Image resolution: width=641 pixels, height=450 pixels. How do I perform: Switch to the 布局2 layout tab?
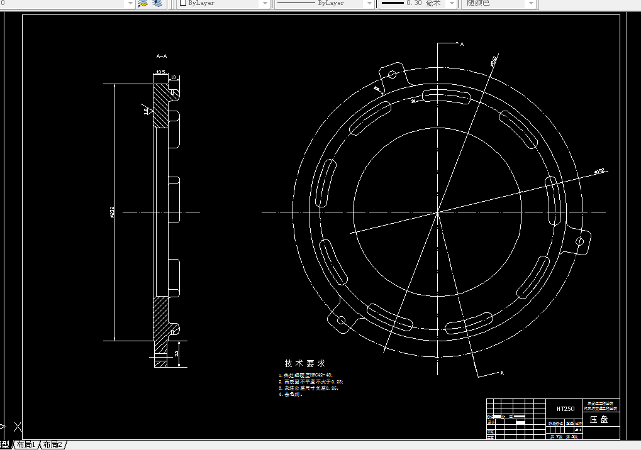tap(53, 444)
